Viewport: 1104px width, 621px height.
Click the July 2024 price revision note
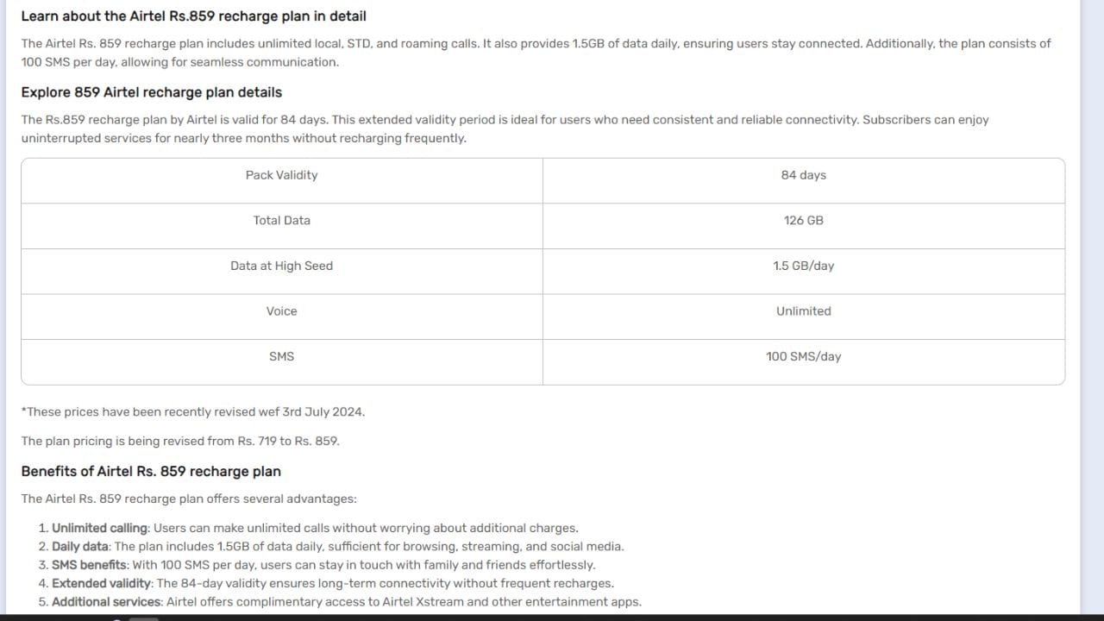click(x=193, y=412)
